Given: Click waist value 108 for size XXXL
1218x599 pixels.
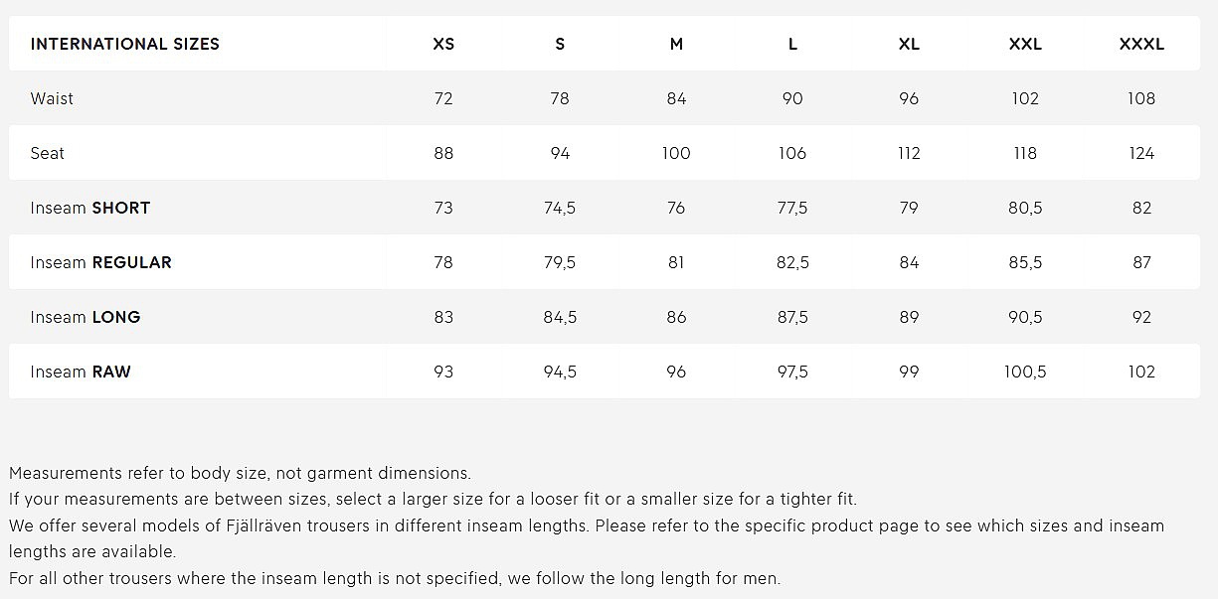Looking at the screenshot, I should 1141,98.
